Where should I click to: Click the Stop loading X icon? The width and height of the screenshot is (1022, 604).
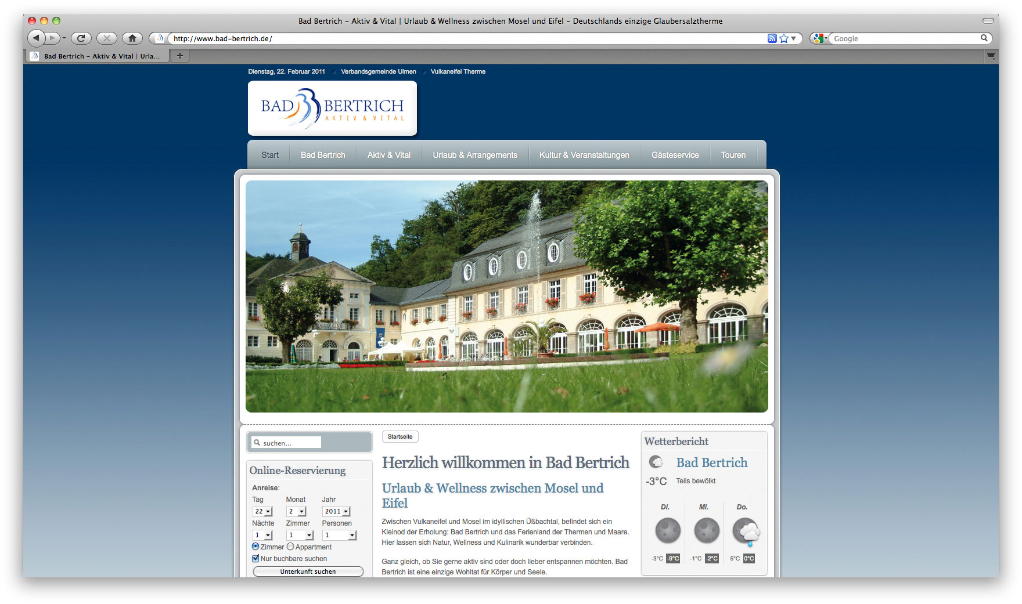click(106, 38)
